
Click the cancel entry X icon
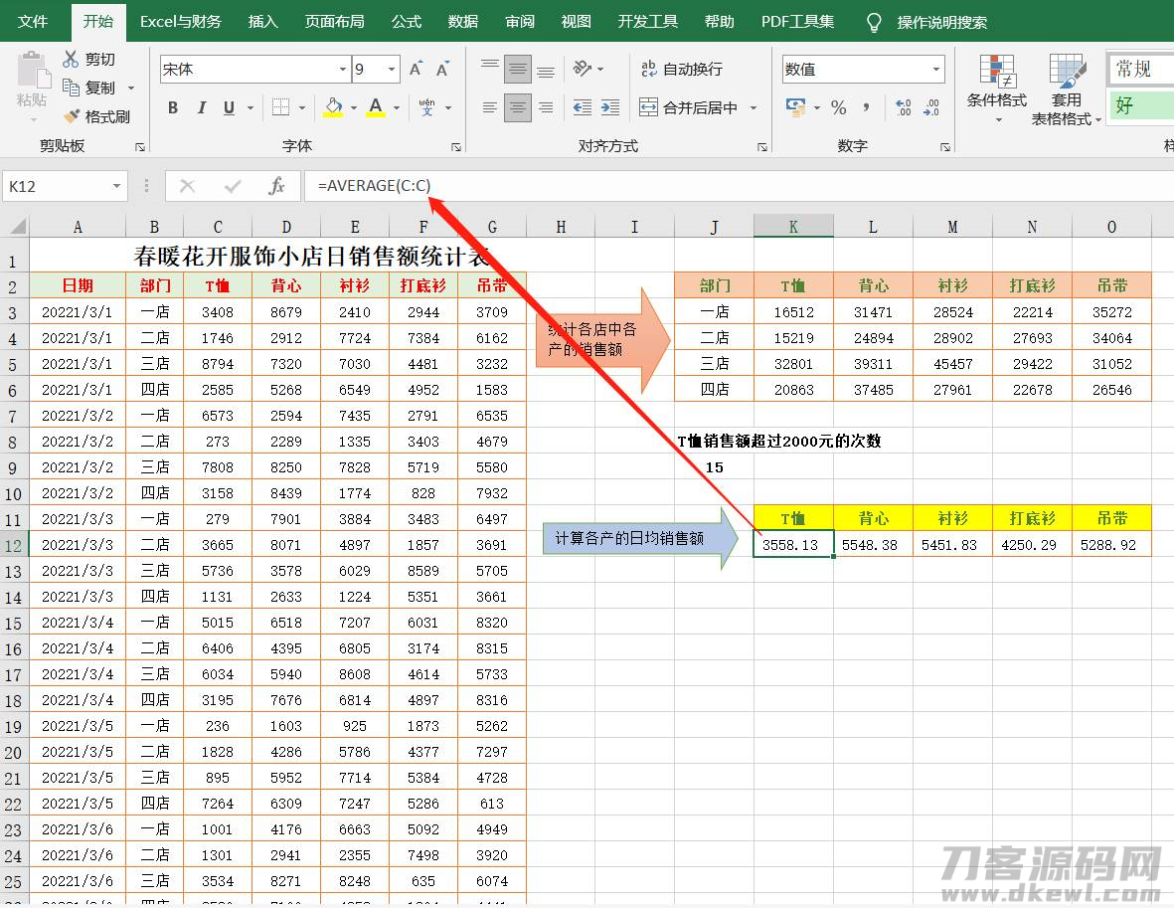coord(187,186)
